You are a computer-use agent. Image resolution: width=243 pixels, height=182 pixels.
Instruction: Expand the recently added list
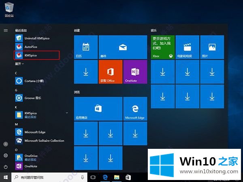19,64
